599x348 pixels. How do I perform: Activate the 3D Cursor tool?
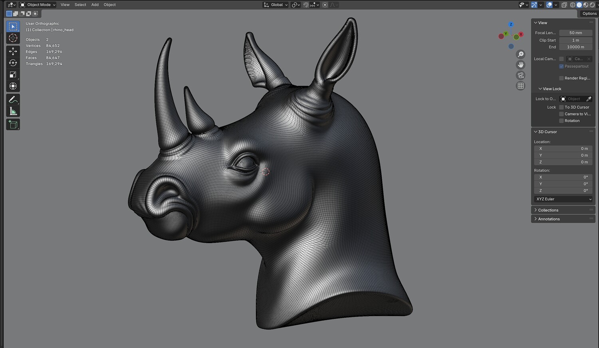(13, 38)
